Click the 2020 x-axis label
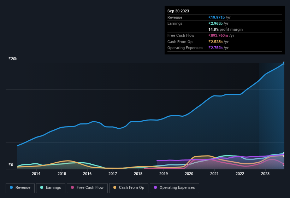The width and height of the screenshot is (290, 198). 189,174
